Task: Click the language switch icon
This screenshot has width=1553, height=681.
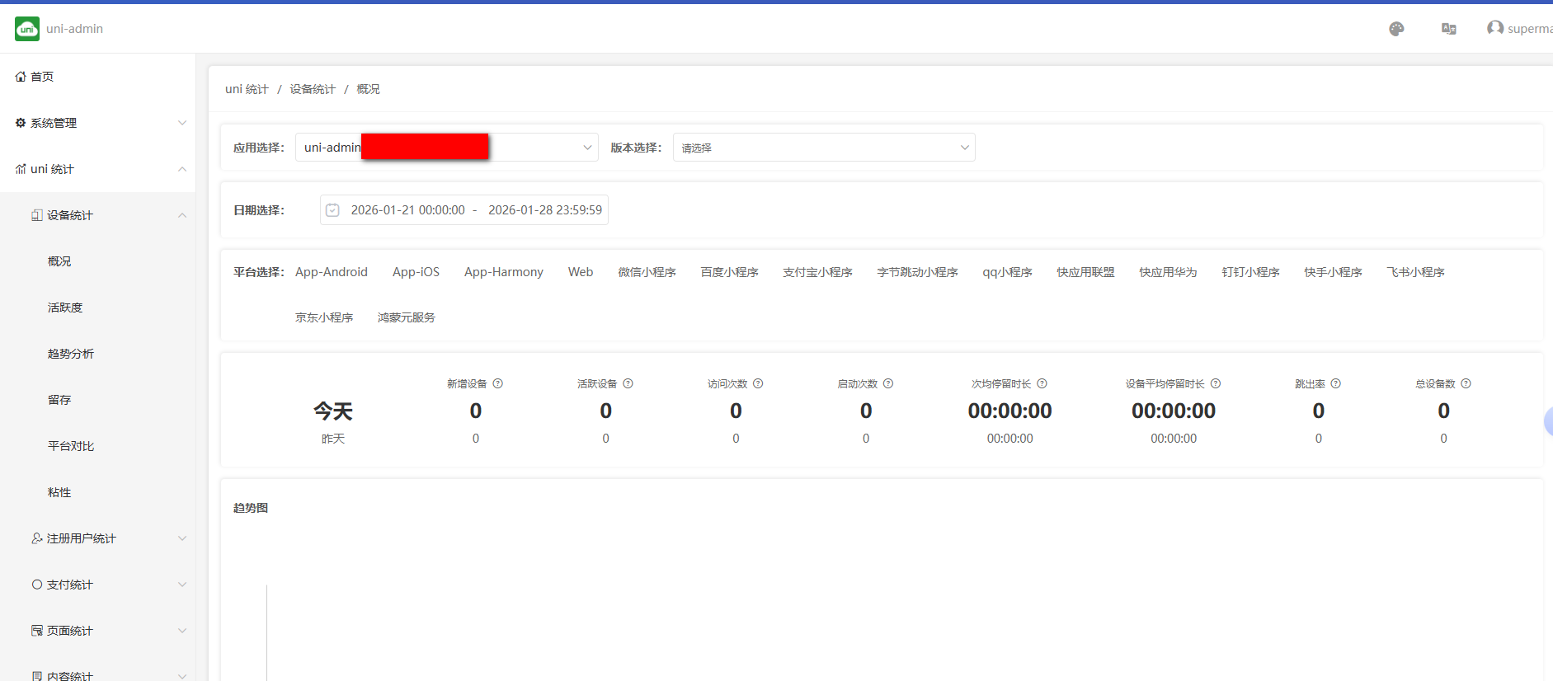Action: click(1448, 29)
